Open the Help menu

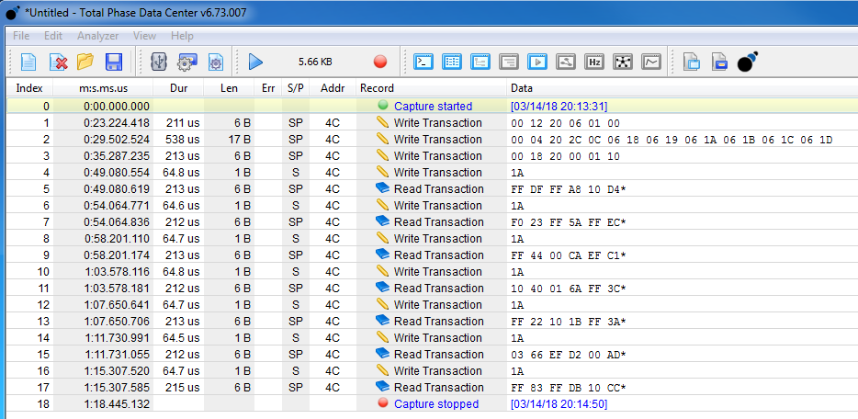click(182, 36)
